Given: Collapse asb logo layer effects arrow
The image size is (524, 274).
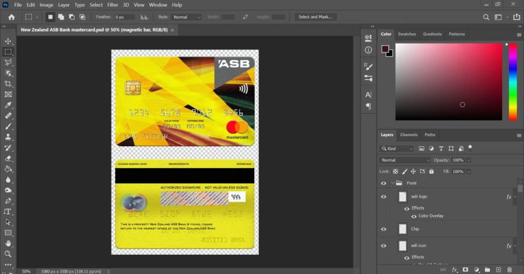Looking at the screenshot, I should coord(515,197).
